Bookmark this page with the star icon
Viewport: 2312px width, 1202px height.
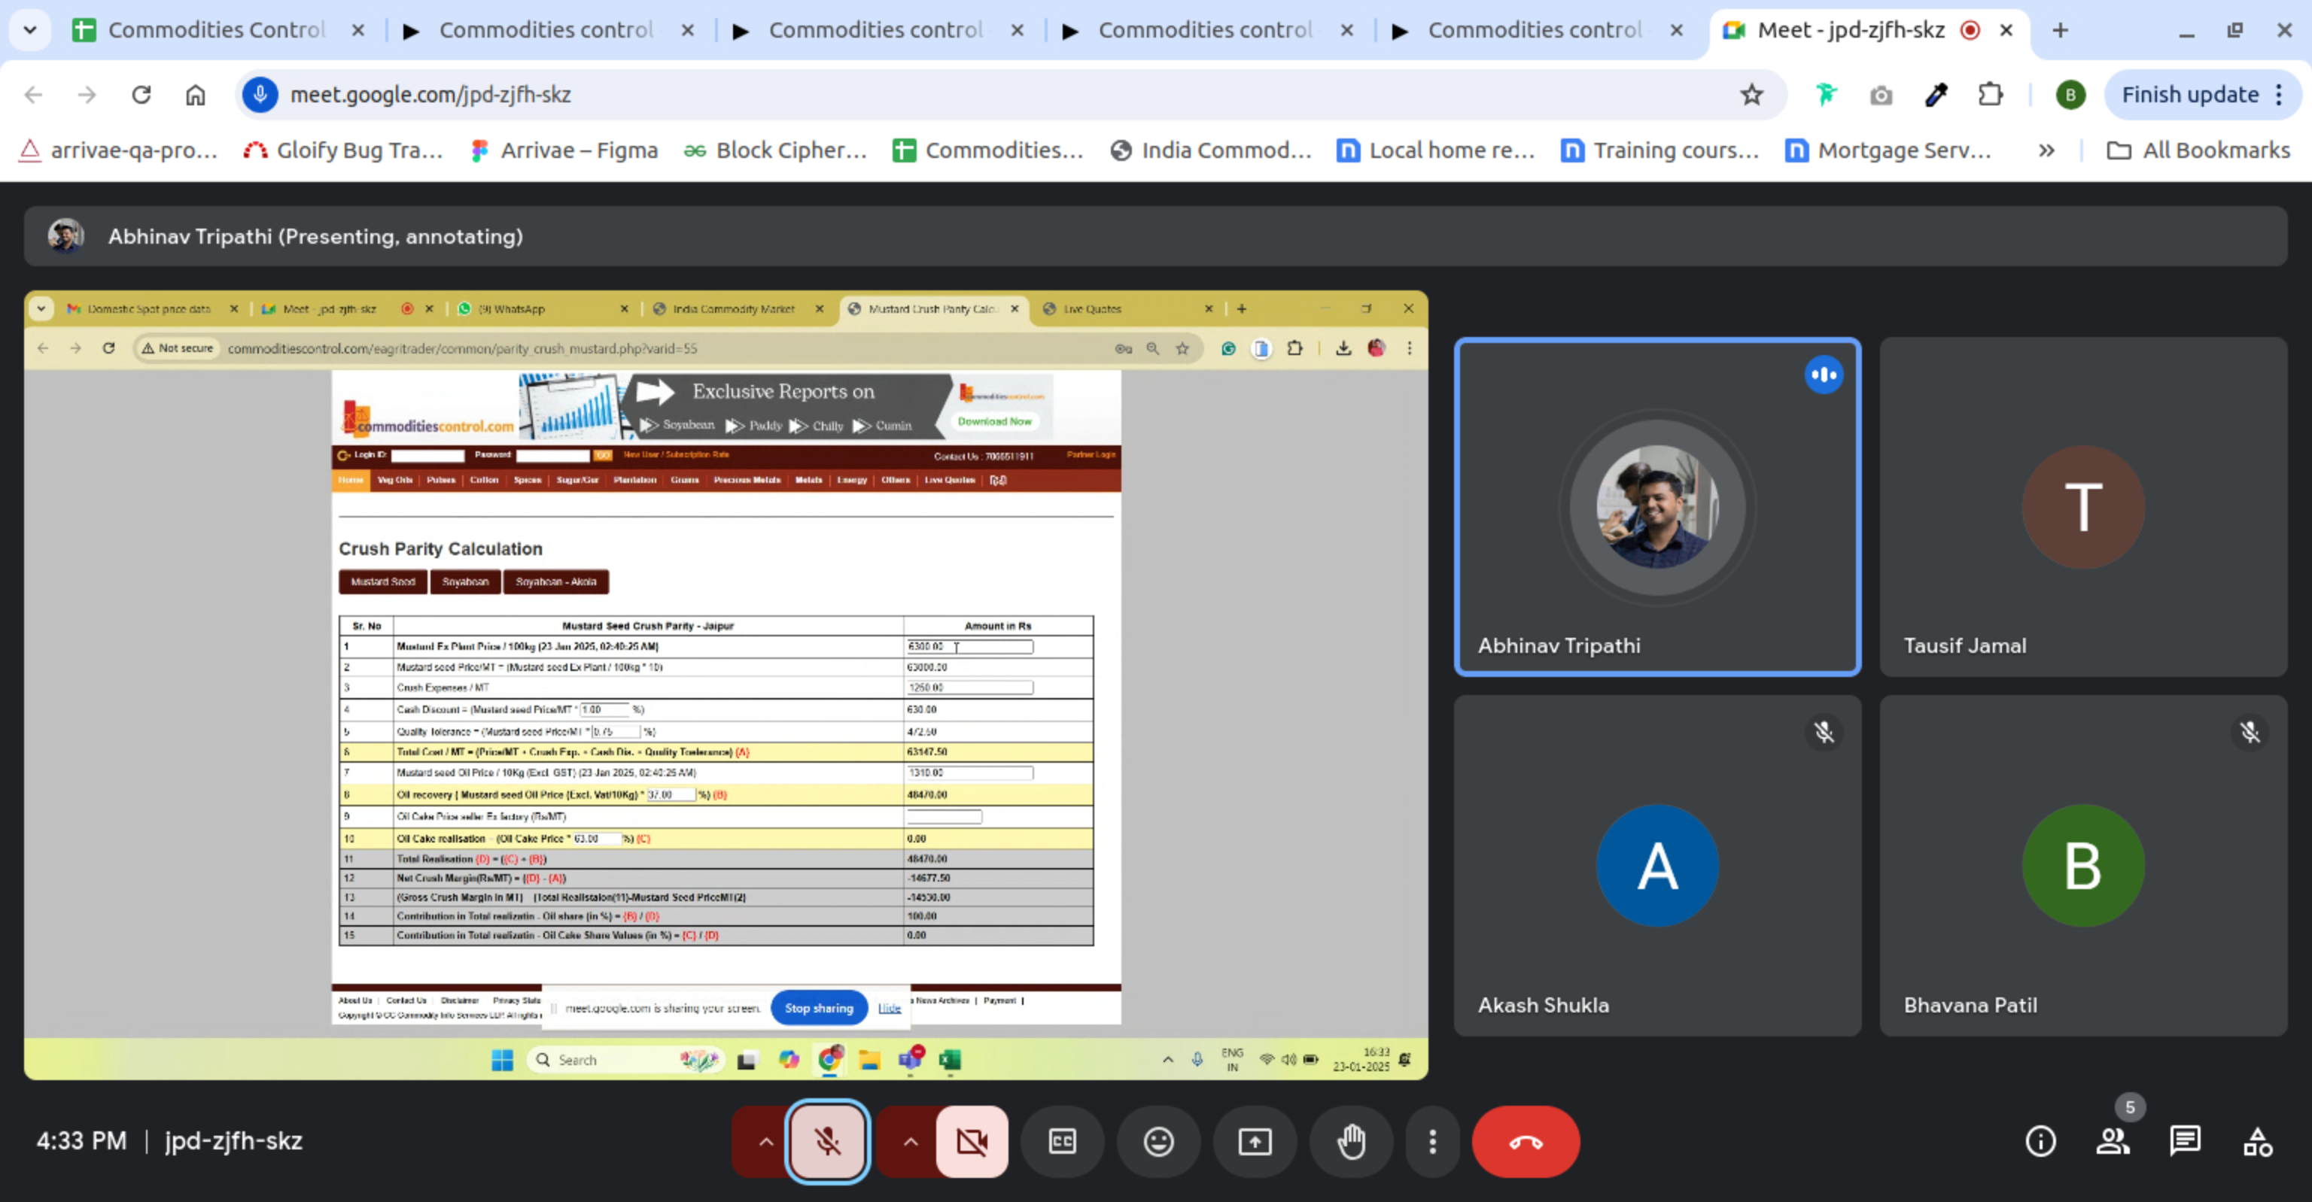point(1751,94)
